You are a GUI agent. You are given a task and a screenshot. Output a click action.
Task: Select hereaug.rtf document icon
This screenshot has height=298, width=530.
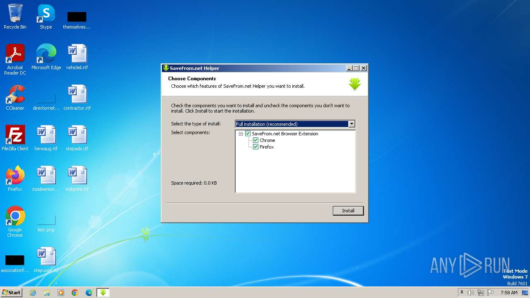coord(46,138)
